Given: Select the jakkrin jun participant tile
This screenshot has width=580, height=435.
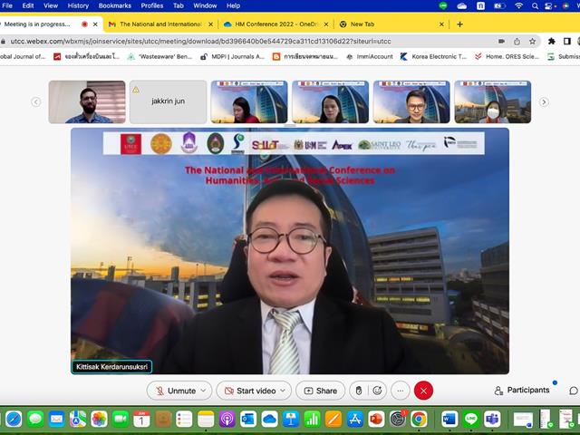Looking at the screenshot, I should [x=168, y=101].
